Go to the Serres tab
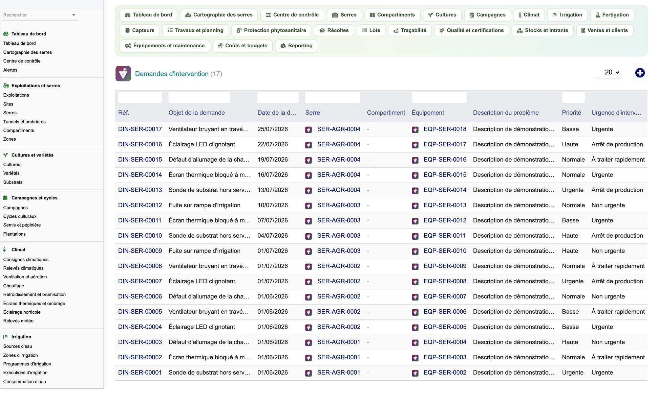This screenshot has width=659, height=407. click(x=344, y=15)
